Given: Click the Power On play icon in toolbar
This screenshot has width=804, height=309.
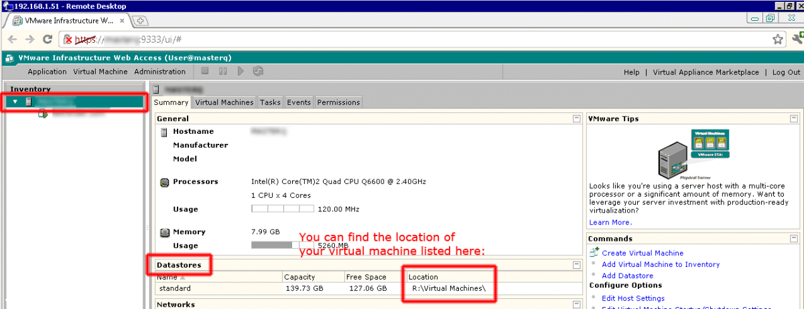Looking at the screenshot, I should 241,71.
